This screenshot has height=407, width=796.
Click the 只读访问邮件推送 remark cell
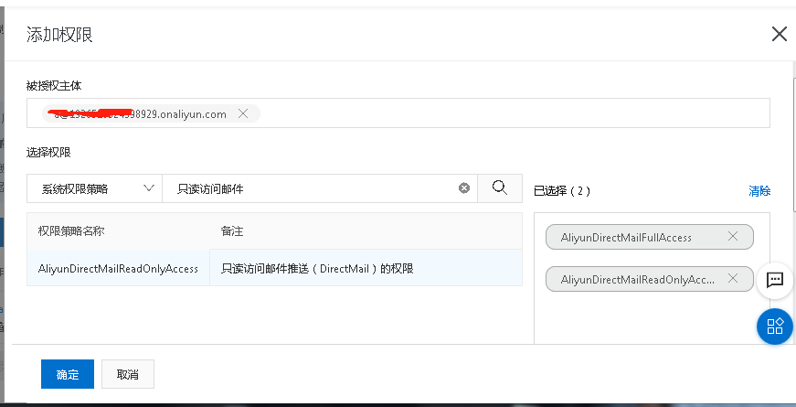[316, 269]
